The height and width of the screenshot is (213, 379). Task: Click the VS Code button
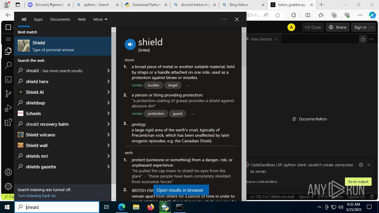coord(313,27)
